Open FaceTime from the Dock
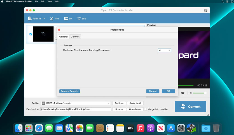This screenshot has width=234, height=135. (90, 128)
